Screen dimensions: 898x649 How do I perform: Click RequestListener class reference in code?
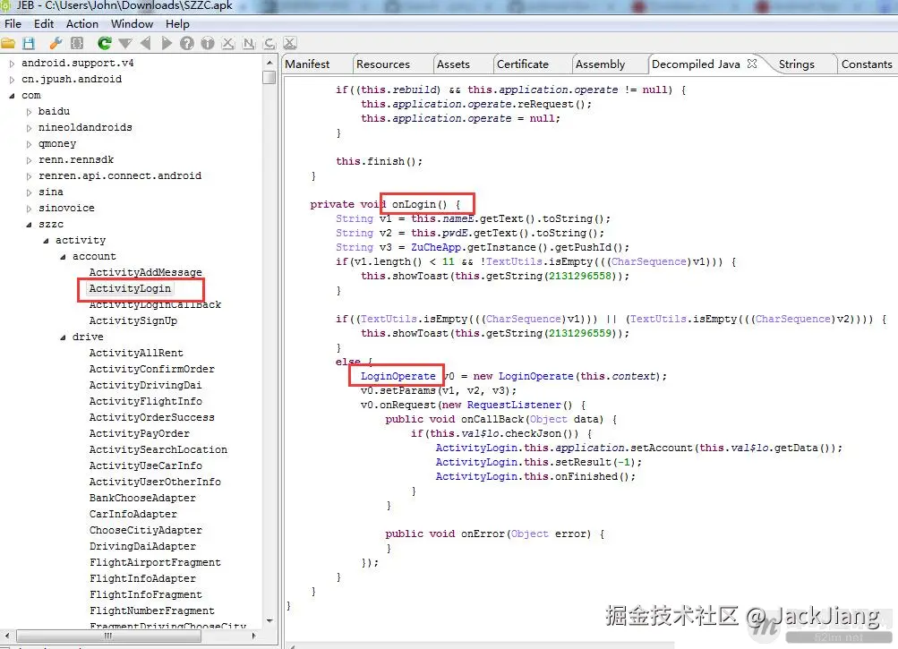[x=514, y=405]
